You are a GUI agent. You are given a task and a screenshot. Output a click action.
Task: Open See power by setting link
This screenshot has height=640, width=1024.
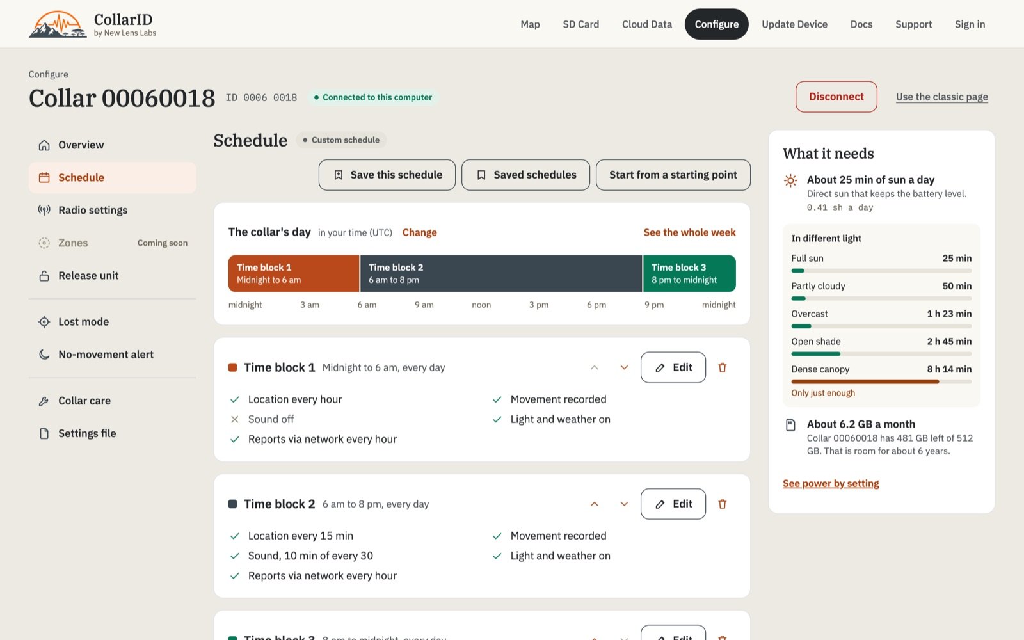pos(831,483)
